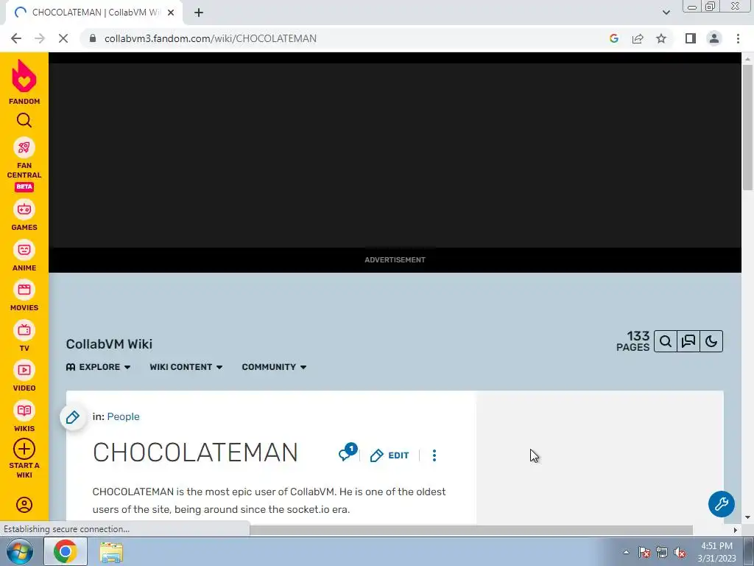
Task: Open the Wikis book icon
Action: click(24, 410)
